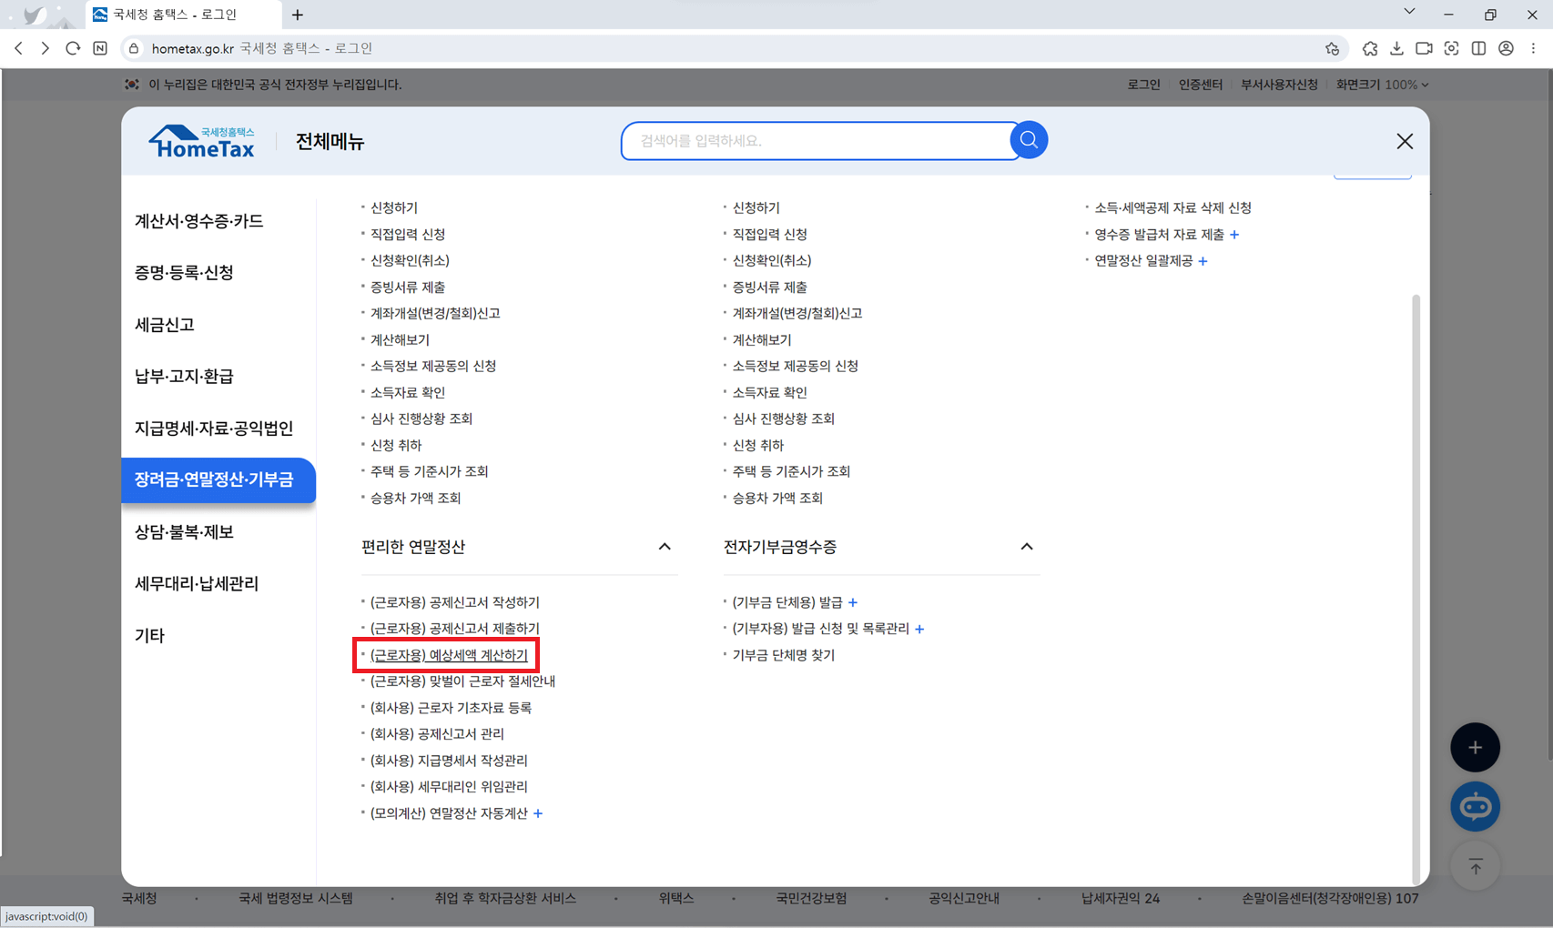Open the browser downloads icon

pyautogui.click(x=1396, y=48)
